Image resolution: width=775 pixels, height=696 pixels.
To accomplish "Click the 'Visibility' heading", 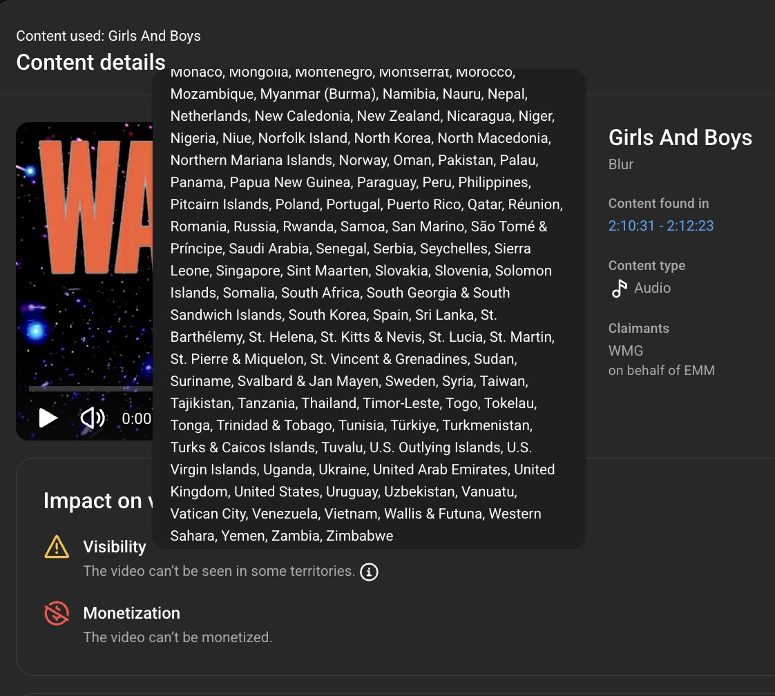I will pos(115,547).
